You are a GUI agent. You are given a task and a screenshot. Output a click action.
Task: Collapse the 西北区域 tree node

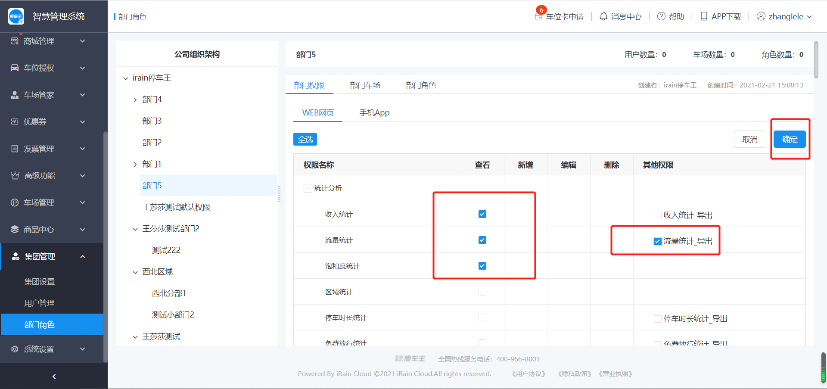135,272
